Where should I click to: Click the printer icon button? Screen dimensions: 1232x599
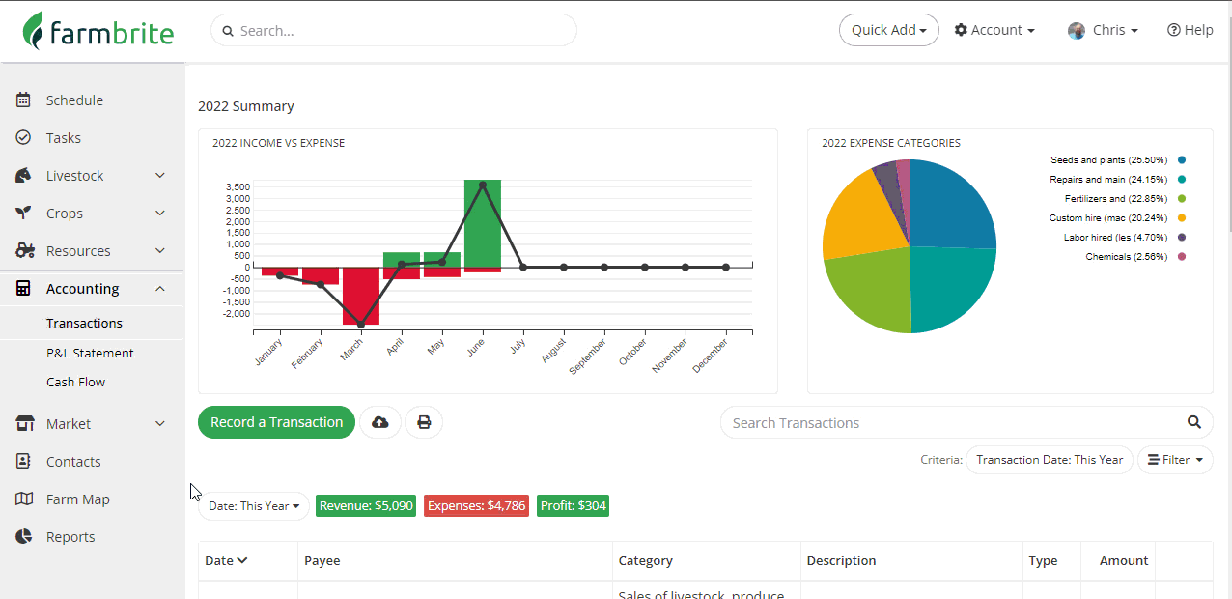(x=423, y=422)
